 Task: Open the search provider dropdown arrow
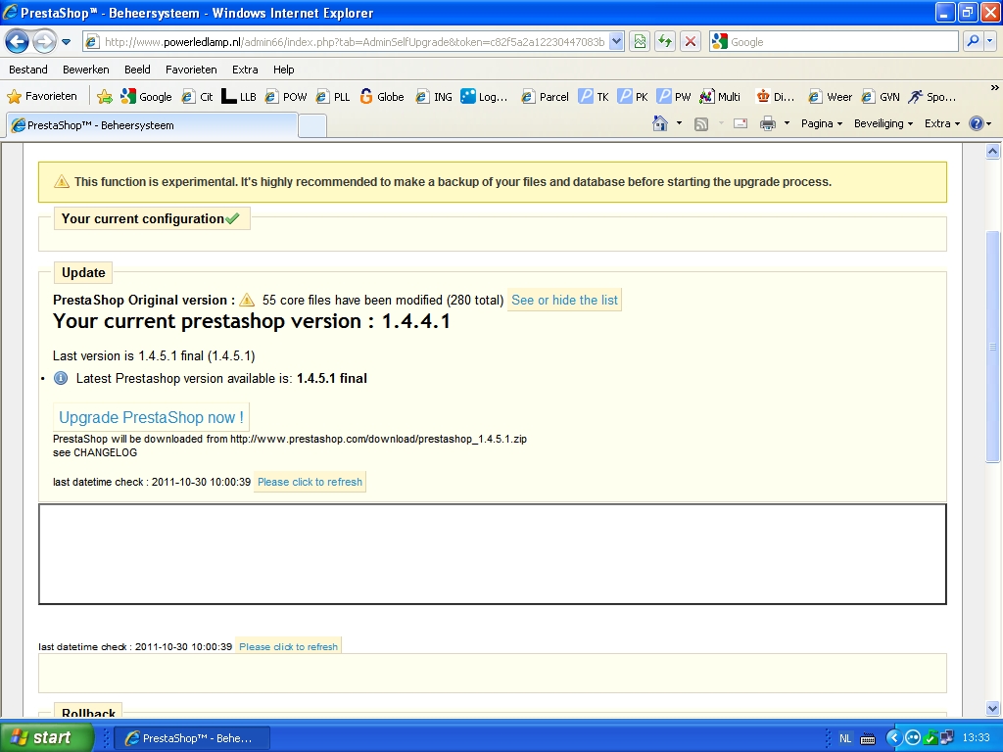pos(990,42)
